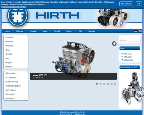Screen dimensions: 144x115
Task: Open News in the navigation bar
Action: (x=45, y=31)
